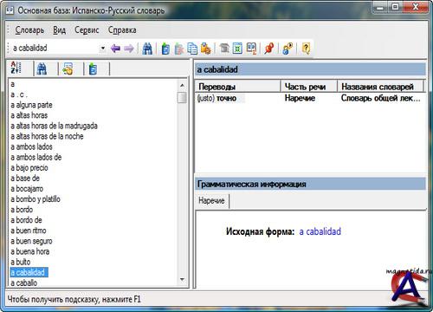This screenshot has width=433, height=312.
Task: Click the search field containing 'a cabalidad'
Action: 55,48
